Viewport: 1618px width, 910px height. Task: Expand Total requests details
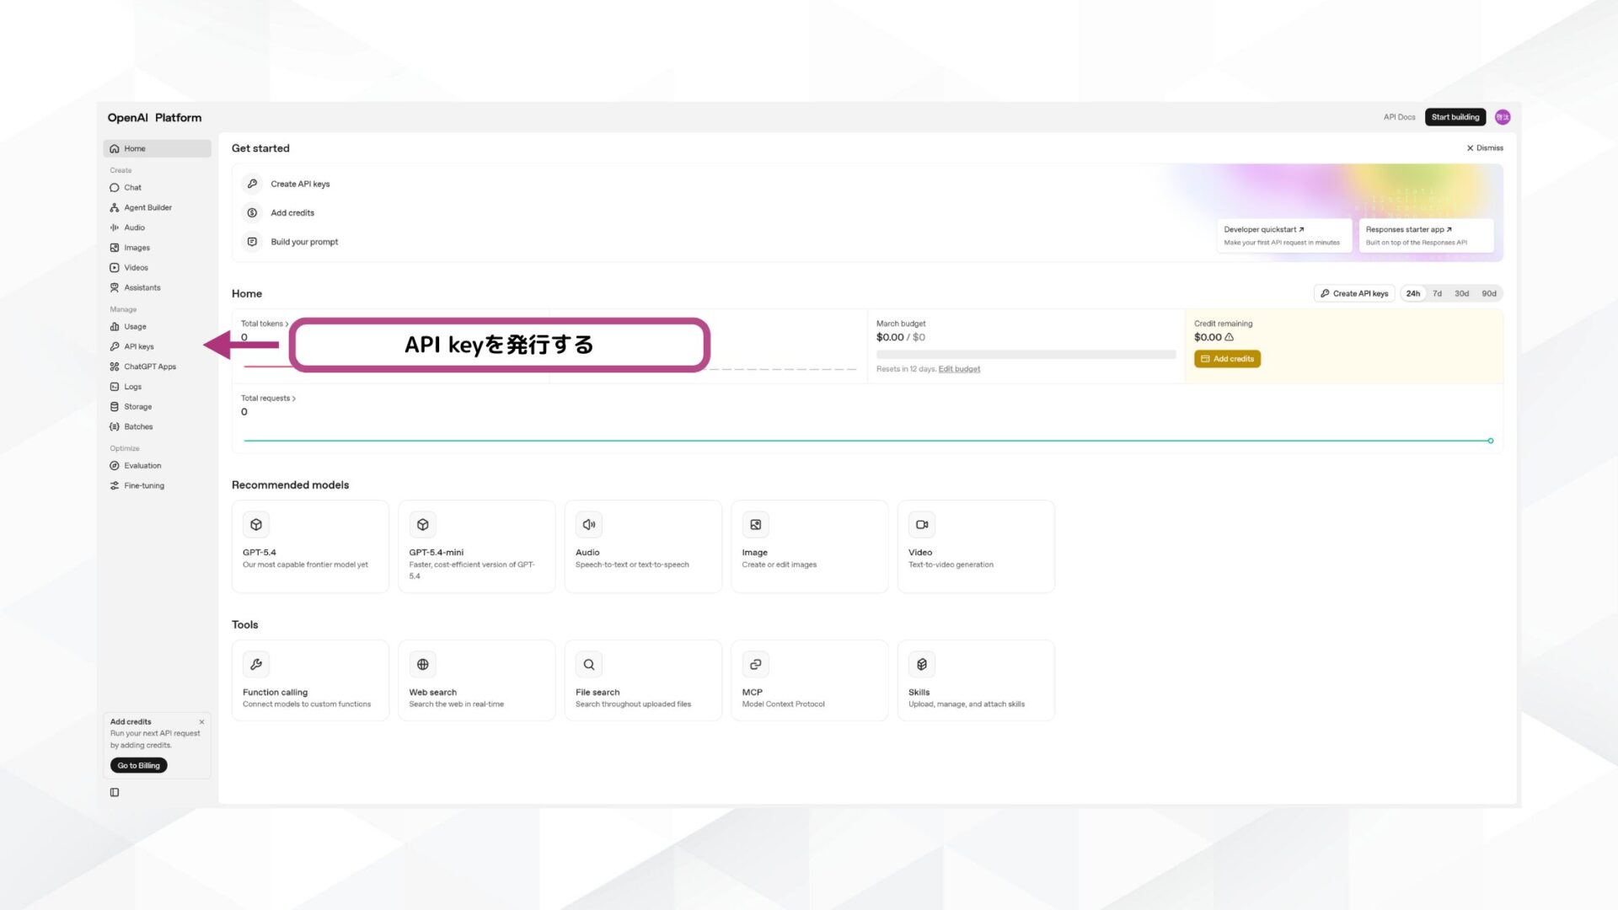(268, 398)
